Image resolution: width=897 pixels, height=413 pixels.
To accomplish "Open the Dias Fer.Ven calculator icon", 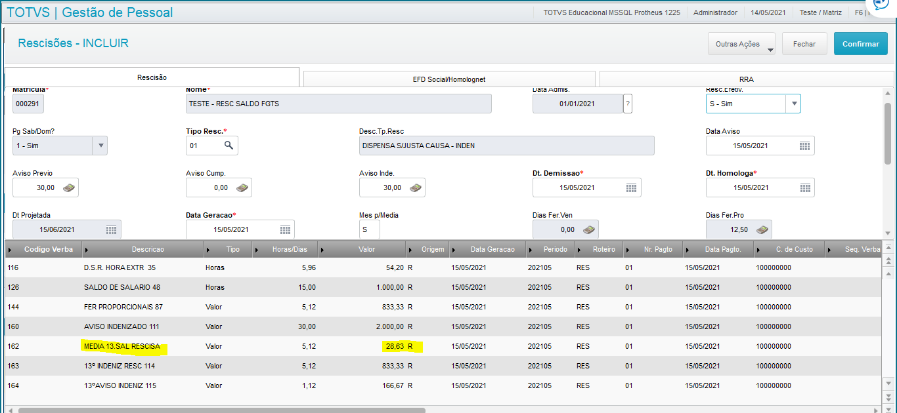I will [x=589, y=229].
